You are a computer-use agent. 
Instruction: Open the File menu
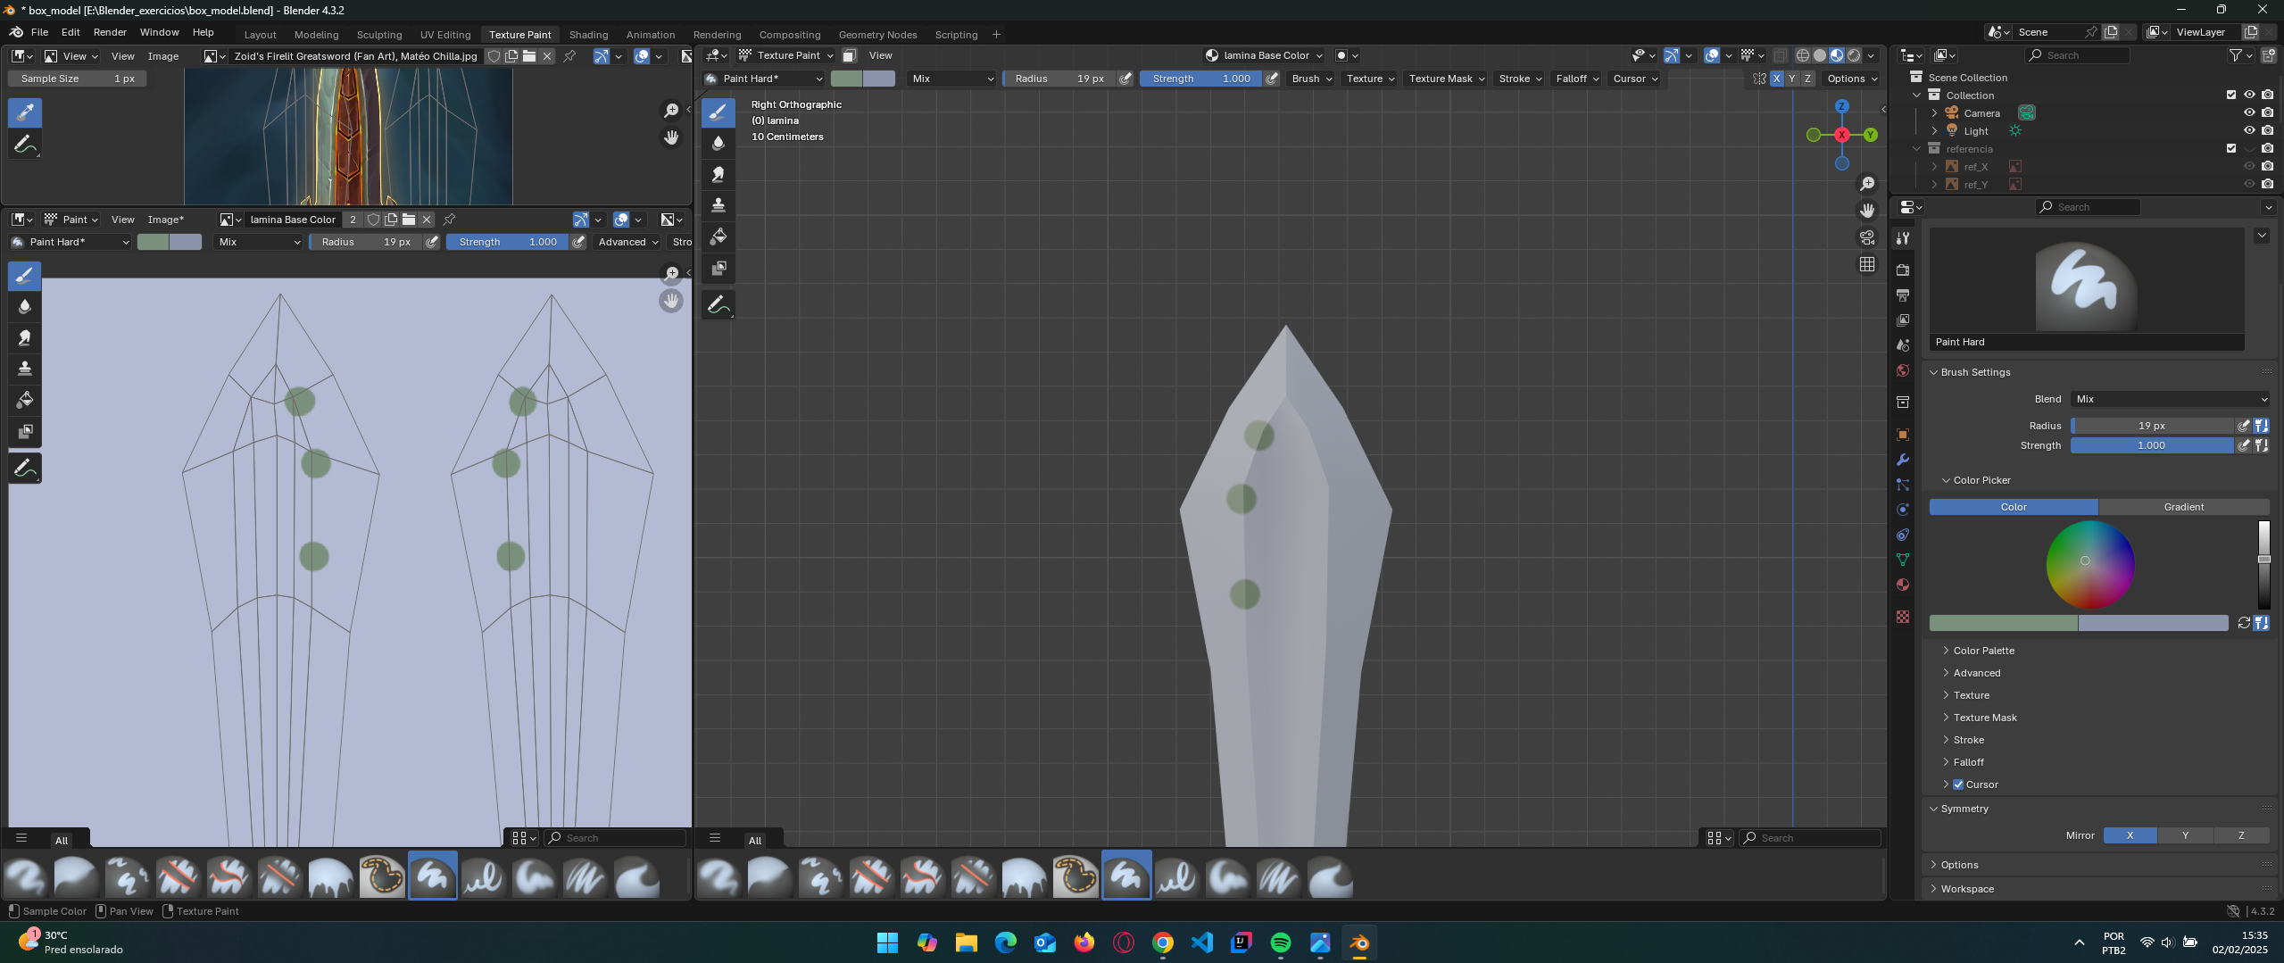(40, 32)
